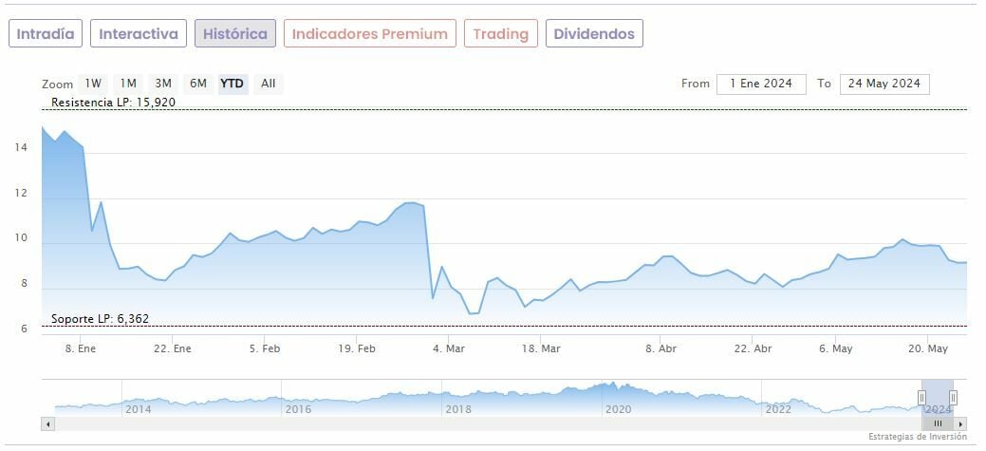The image size is (986, 451).
Task: Edit the To date field
Action: click(884, 84)
